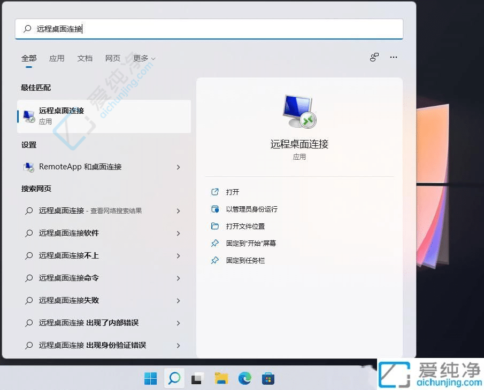Click the Start button on the taskbar

click(x=150, y=378)
